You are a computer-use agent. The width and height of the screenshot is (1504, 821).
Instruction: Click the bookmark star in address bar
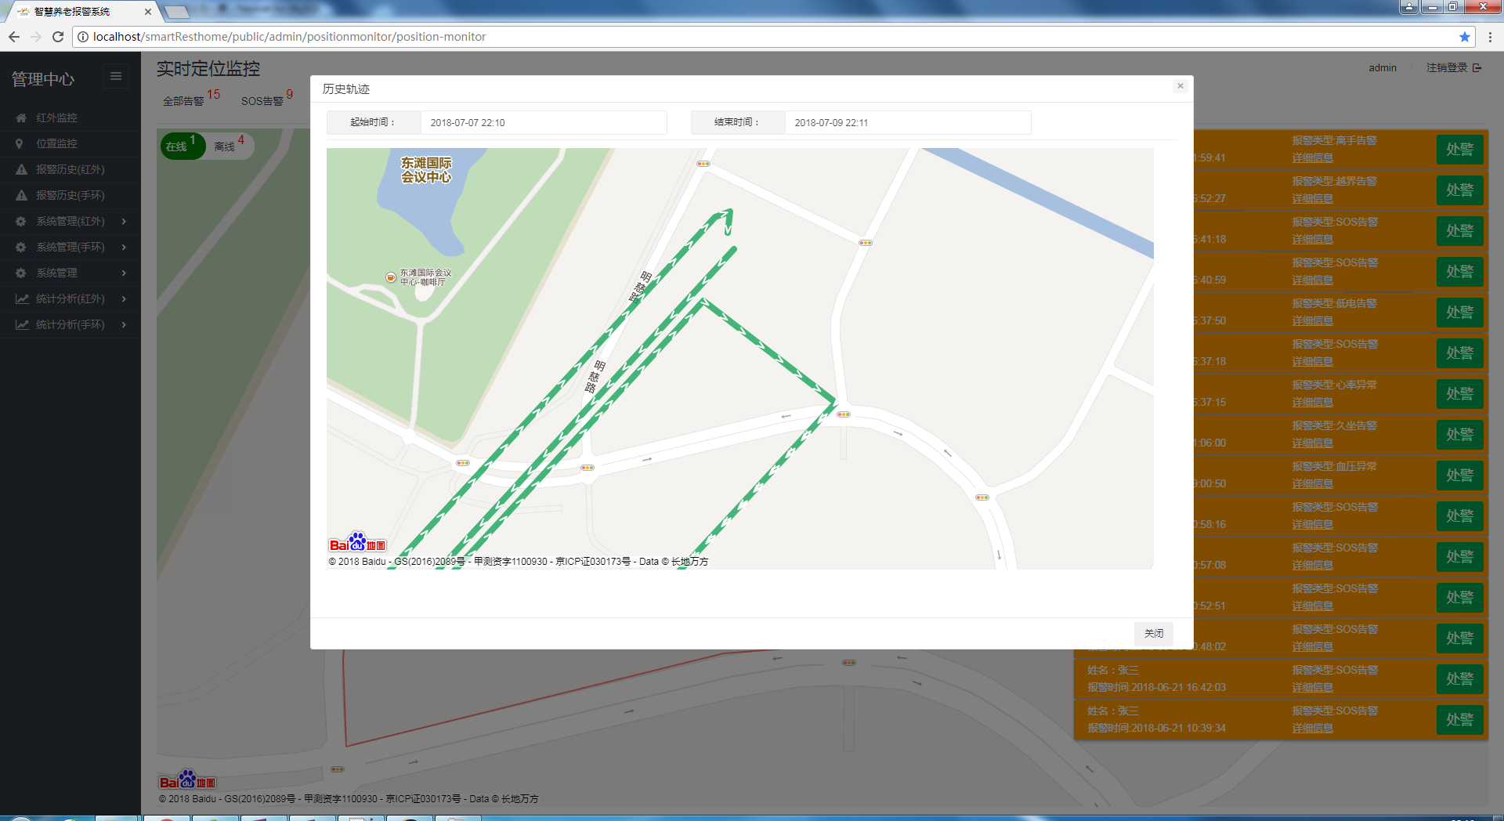coord(1464,37)
